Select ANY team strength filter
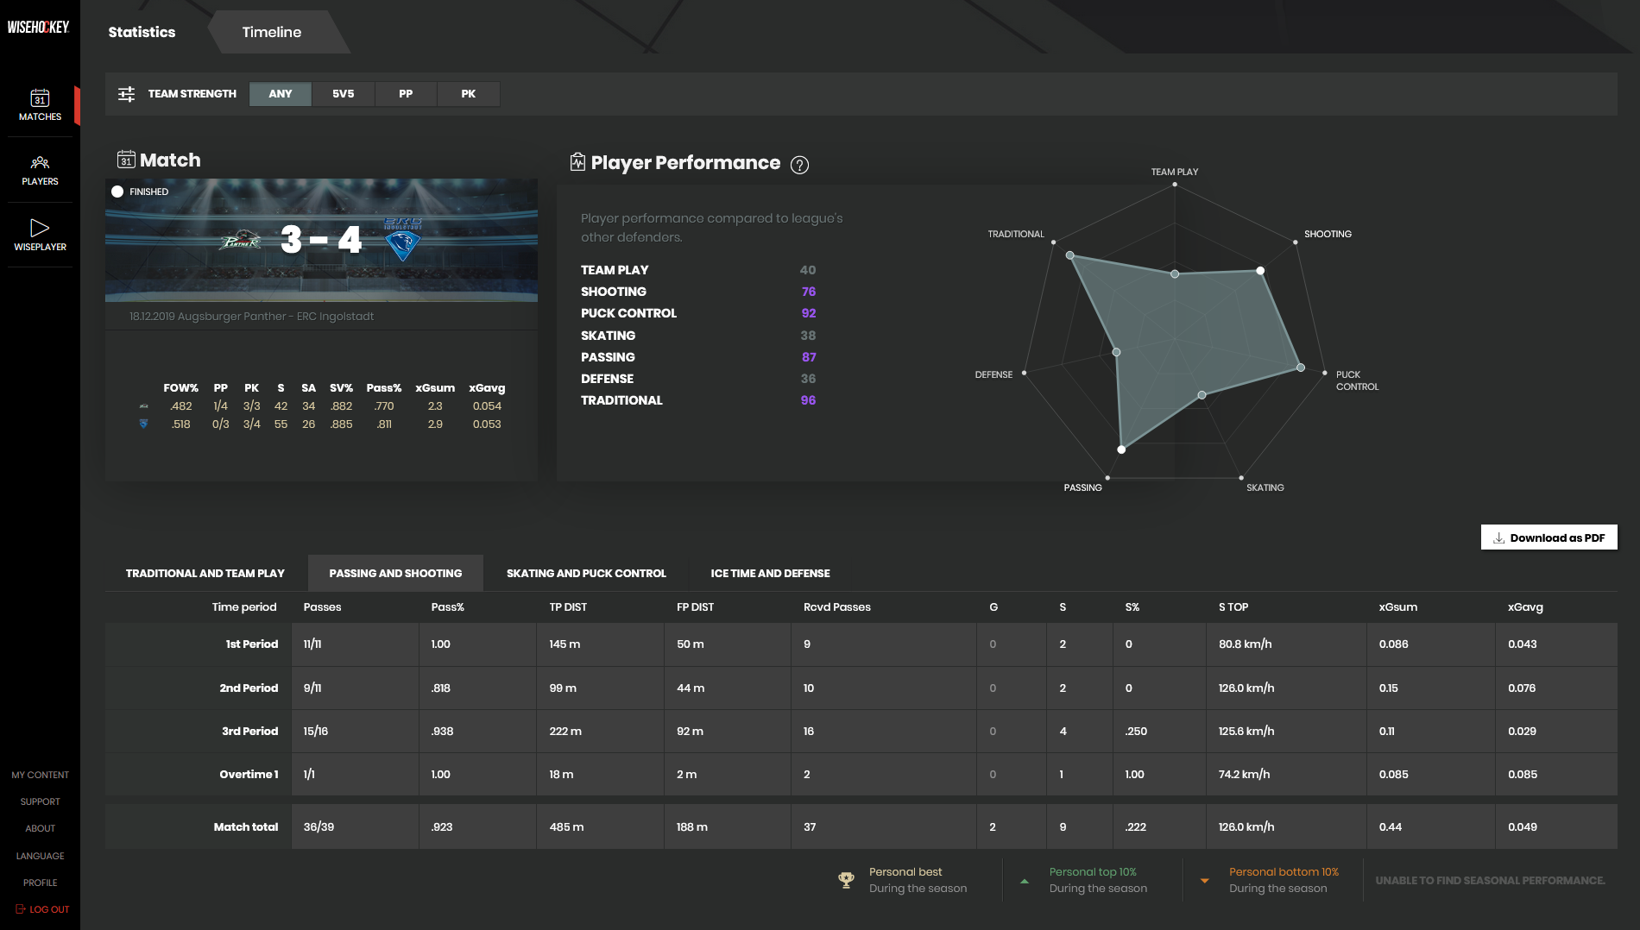Image resolution: width=1640 pixels, height=930 pixels. 281,94
